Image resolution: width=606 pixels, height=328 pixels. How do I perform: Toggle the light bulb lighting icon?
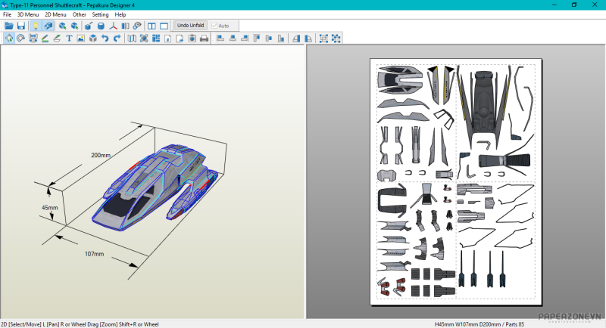pos(35,26)
